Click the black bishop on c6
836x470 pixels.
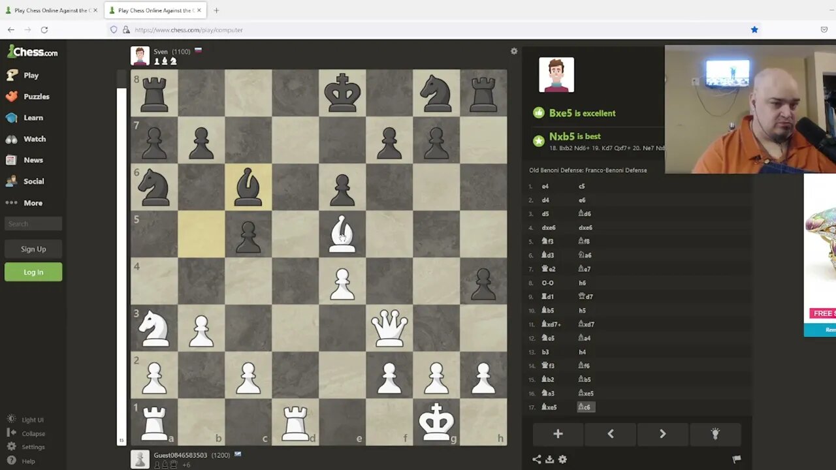[x=248, y=187]
